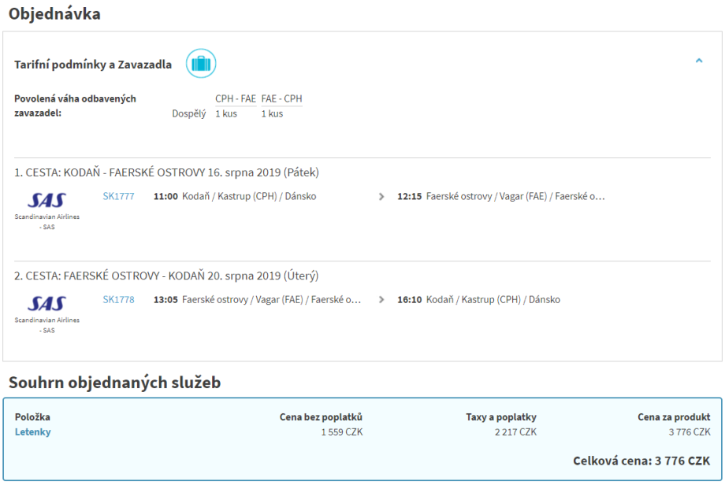The image size is (725, 485).
Task: Click the CPH - FAE route label
Action: click(236, 99)
